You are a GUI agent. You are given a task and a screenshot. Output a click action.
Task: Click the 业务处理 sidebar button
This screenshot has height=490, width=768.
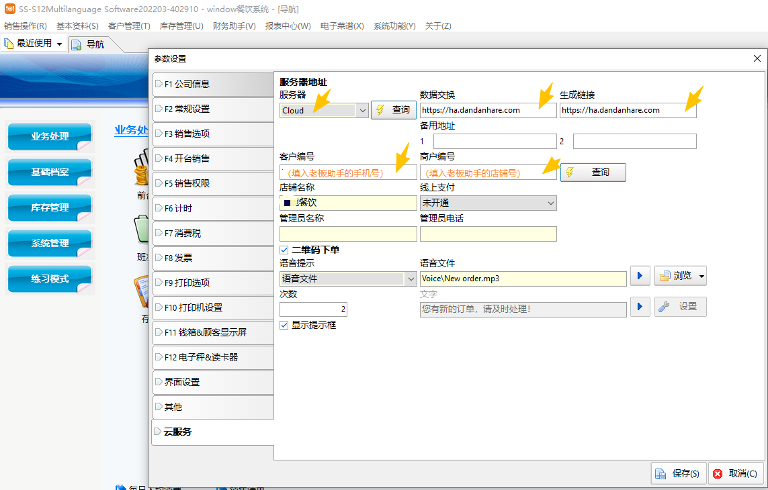(50, 136)
